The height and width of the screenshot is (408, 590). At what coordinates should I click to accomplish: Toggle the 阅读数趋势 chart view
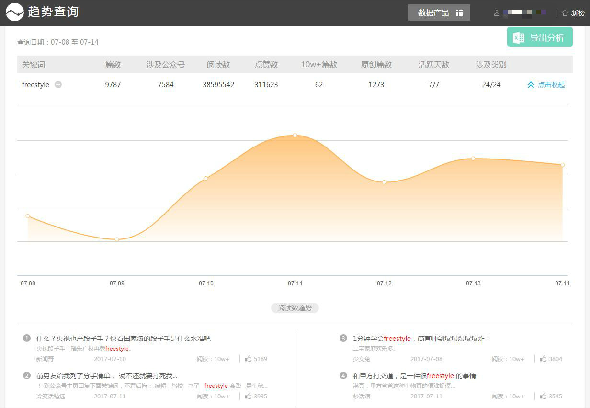[295, 308]
